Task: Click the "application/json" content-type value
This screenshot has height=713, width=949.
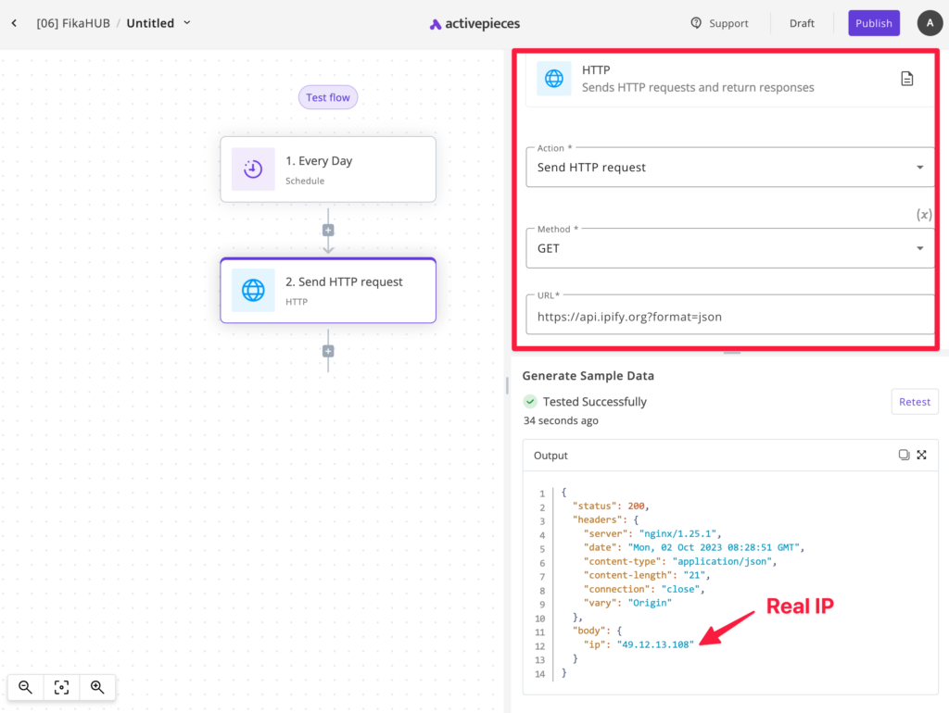Action: tap(722, 562)
